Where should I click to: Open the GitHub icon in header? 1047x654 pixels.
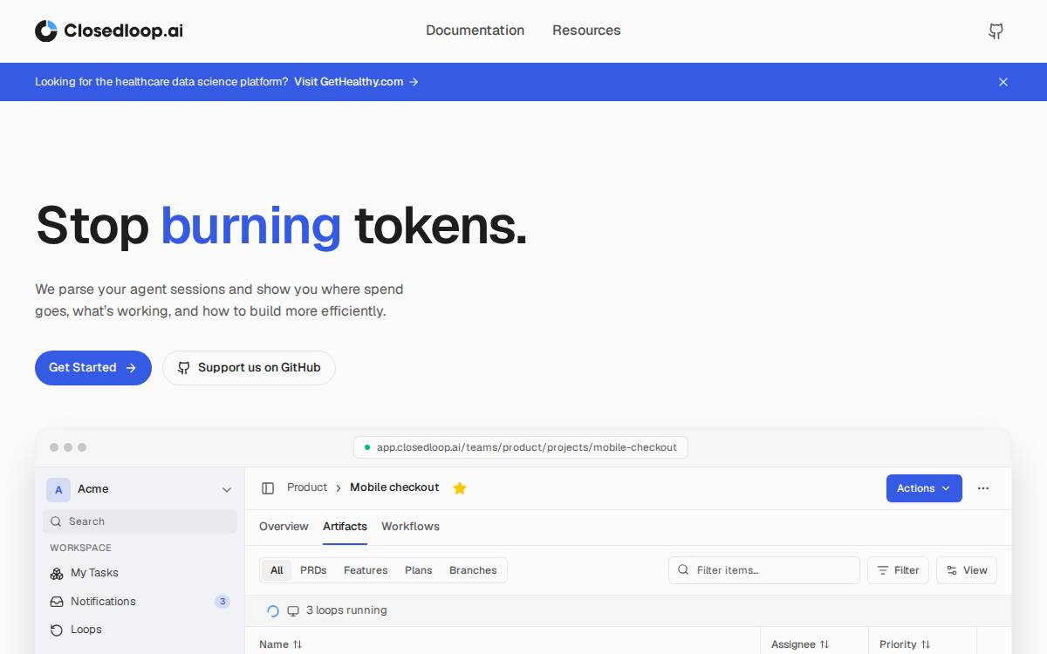(x=996, y=31)
